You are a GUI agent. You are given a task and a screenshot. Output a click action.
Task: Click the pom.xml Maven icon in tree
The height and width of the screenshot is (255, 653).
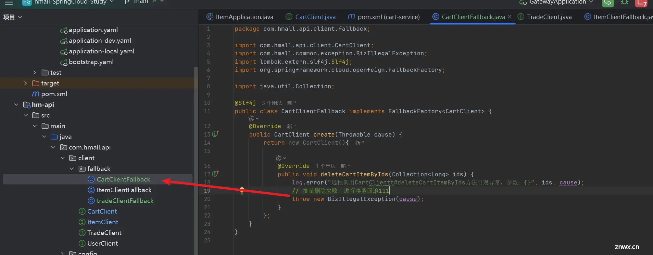(36, 94)
